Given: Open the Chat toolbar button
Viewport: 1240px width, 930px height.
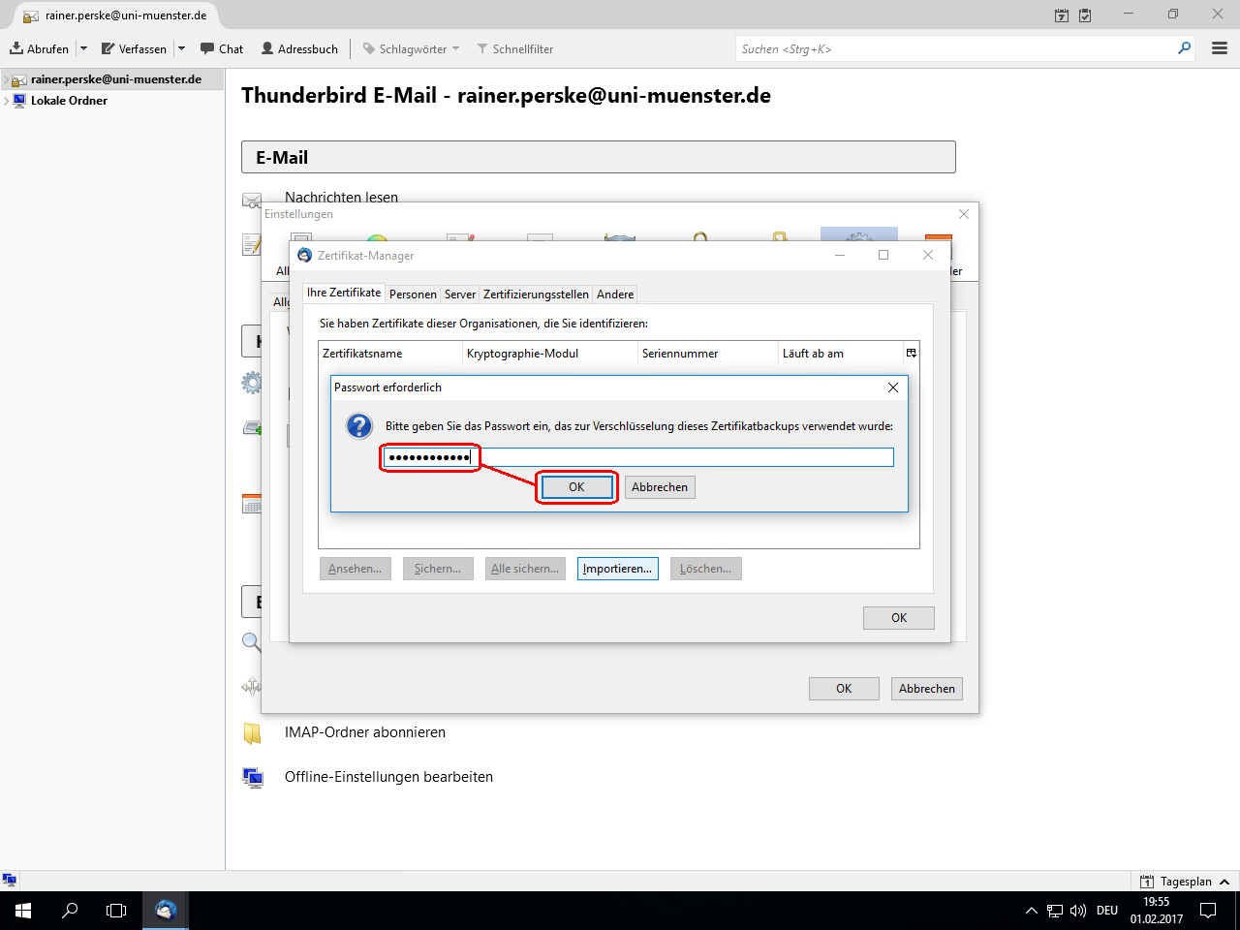Looking at the screenshot, I should (222, 48).
